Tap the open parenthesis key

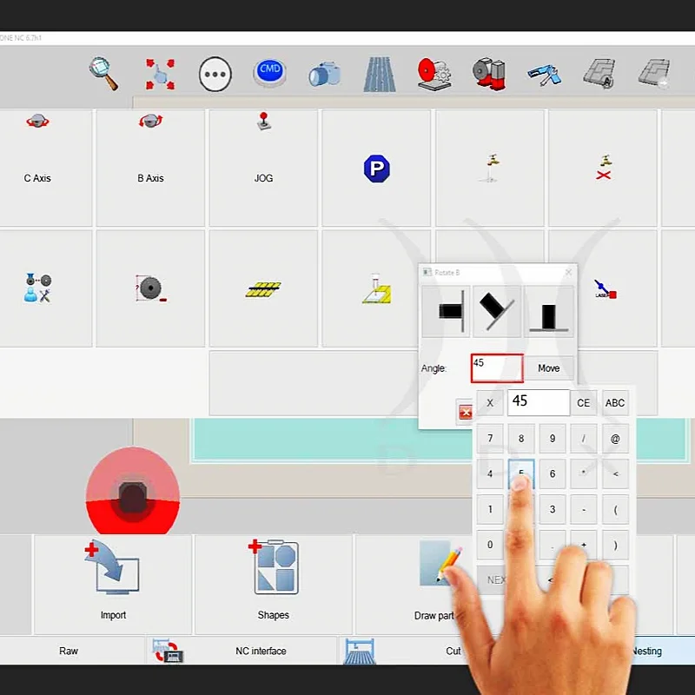click(x=615, y=509)
